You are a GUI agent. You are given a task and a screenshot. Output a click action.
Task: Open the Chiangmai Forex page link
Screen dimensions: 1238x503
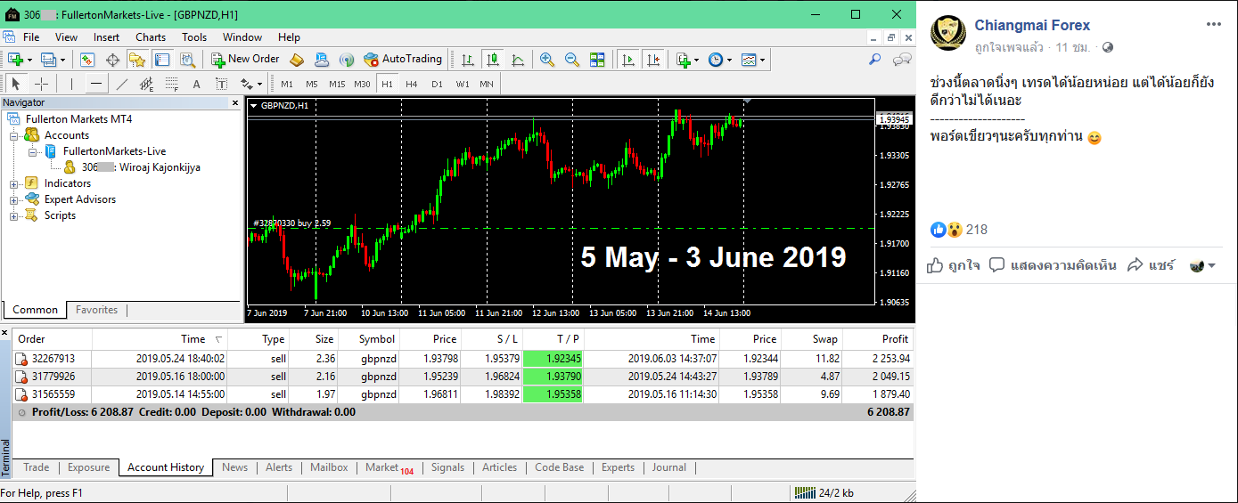[x=1032, y=25]
